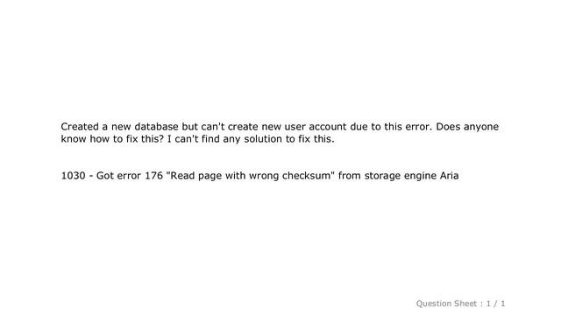Click the number "176" in the error message
The image size is (561, 315).
(154, 176)
